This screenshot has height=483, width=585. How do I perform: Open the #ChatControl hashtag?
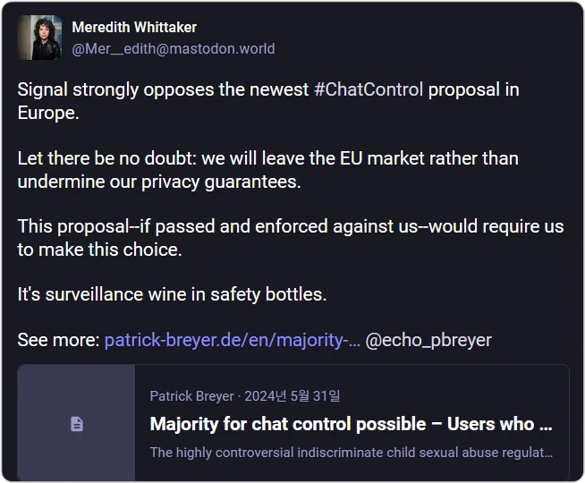[369, 90]
